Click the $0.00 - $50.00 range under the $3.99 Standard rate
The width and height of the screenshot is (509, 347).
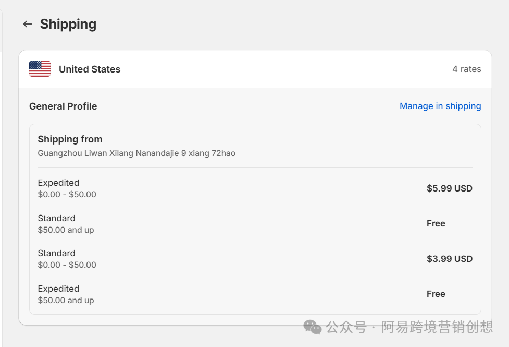(x=67, y=265)
